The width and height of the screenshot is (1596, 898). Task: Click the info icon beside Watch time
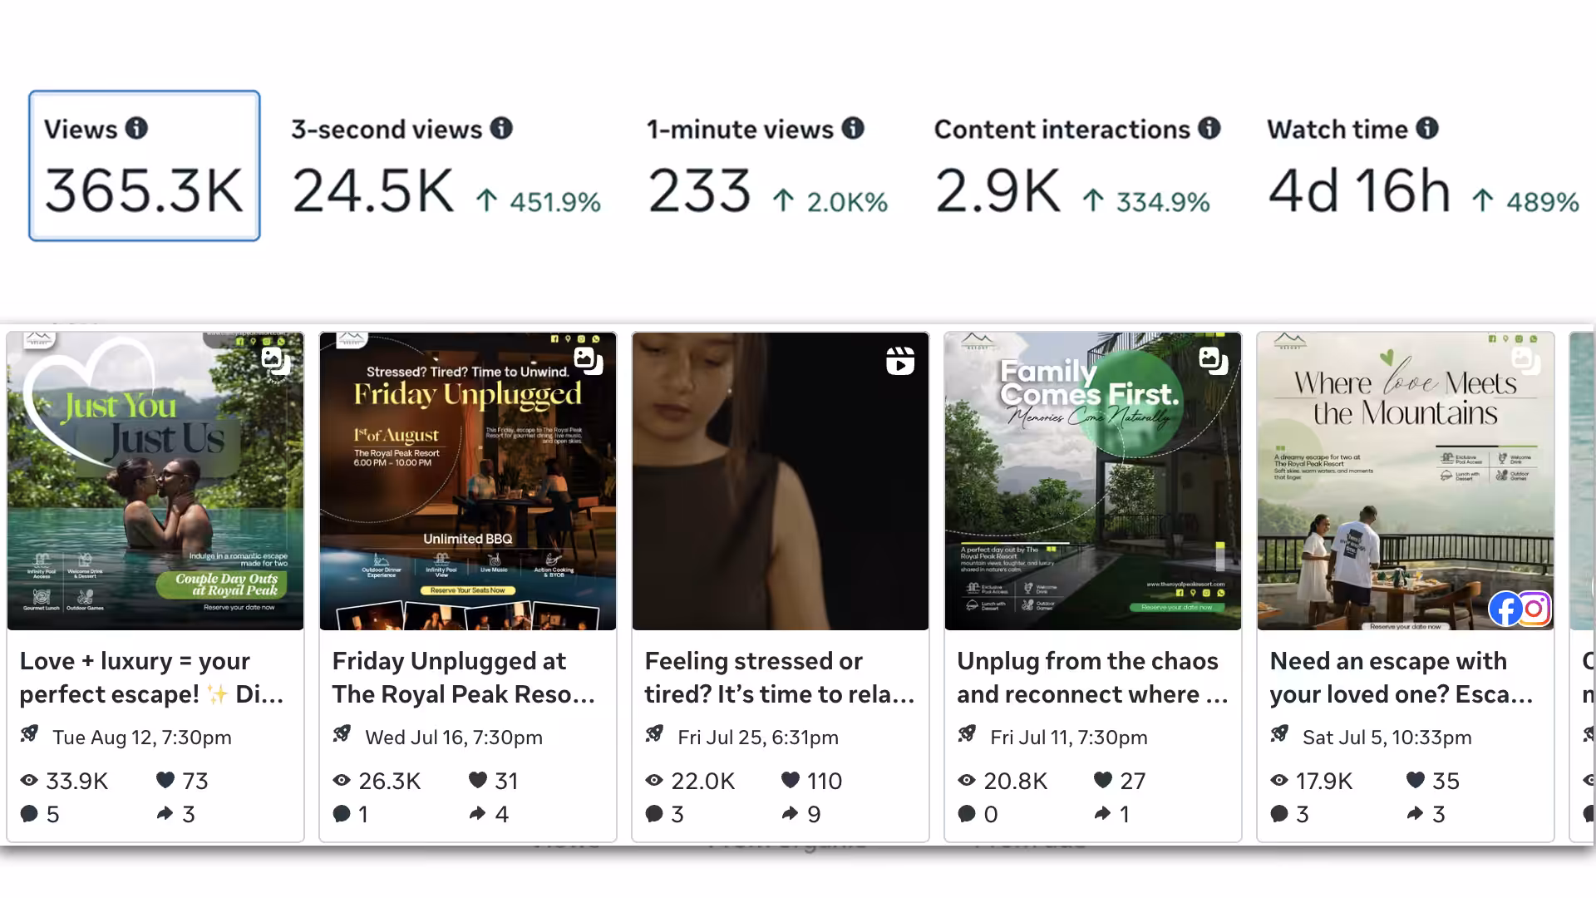(x=1427, y=128)
